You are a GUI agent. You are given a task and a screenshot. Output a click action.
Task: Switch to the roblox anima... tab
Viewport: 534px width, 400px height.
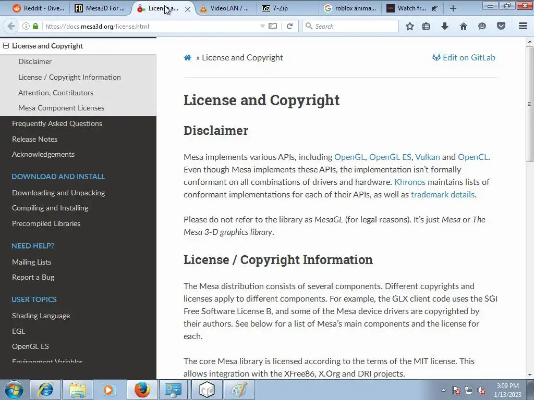point(350,8)
